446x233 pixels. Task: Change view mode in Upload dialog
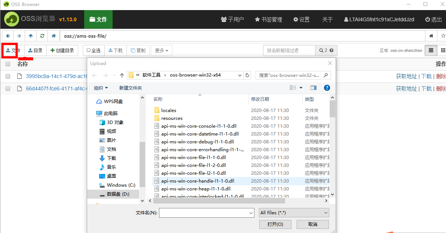point(293,88)
